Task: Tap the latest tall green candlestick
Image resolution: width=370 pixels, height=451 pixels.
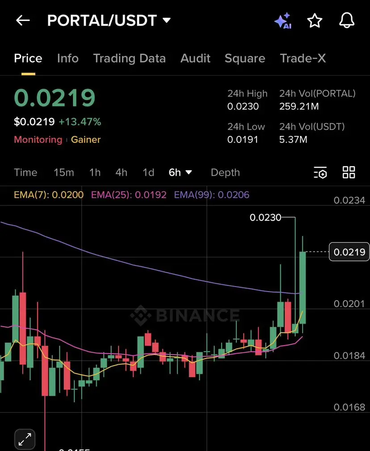Action: (303, 287)
